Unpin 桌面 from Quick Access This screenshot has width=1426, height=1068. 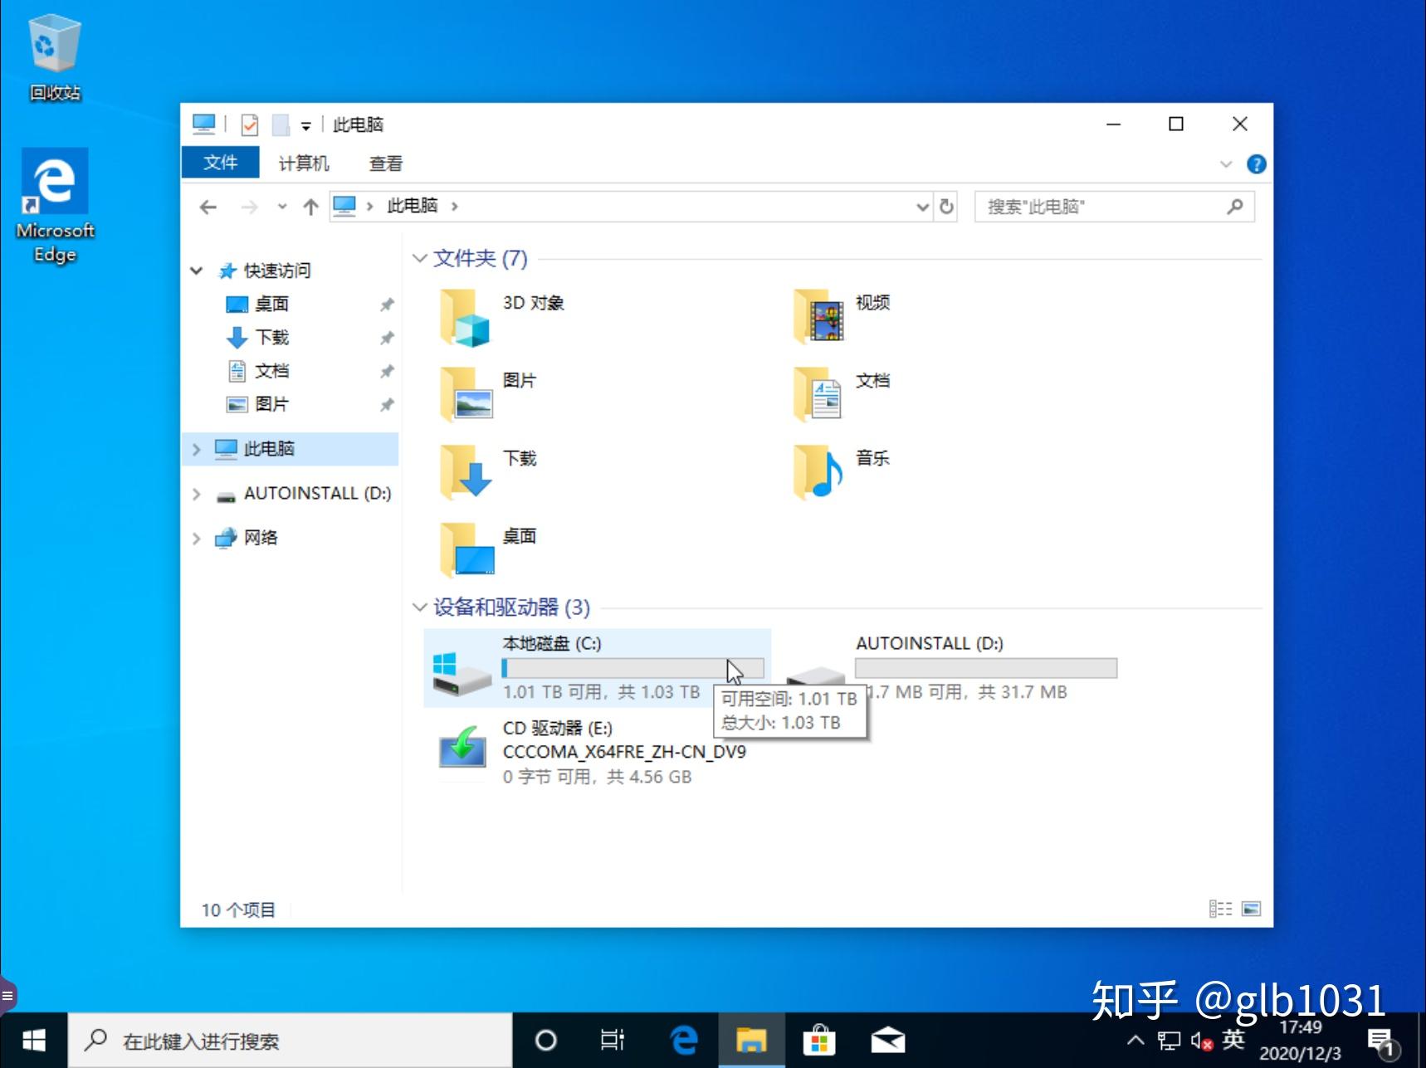(x=386, y=304)
